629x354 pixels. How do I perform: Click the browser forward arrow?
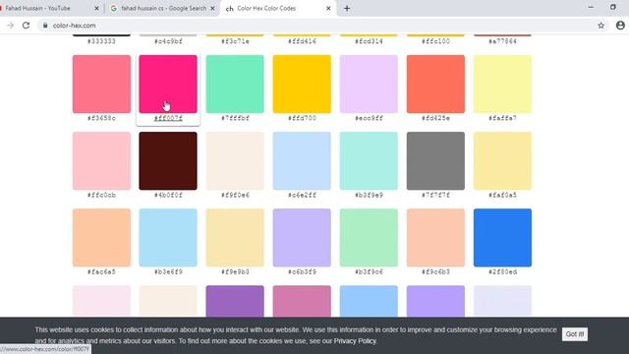[11, 26]
